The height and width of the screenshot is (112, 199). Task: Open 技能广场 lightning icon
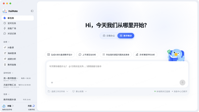5,28
